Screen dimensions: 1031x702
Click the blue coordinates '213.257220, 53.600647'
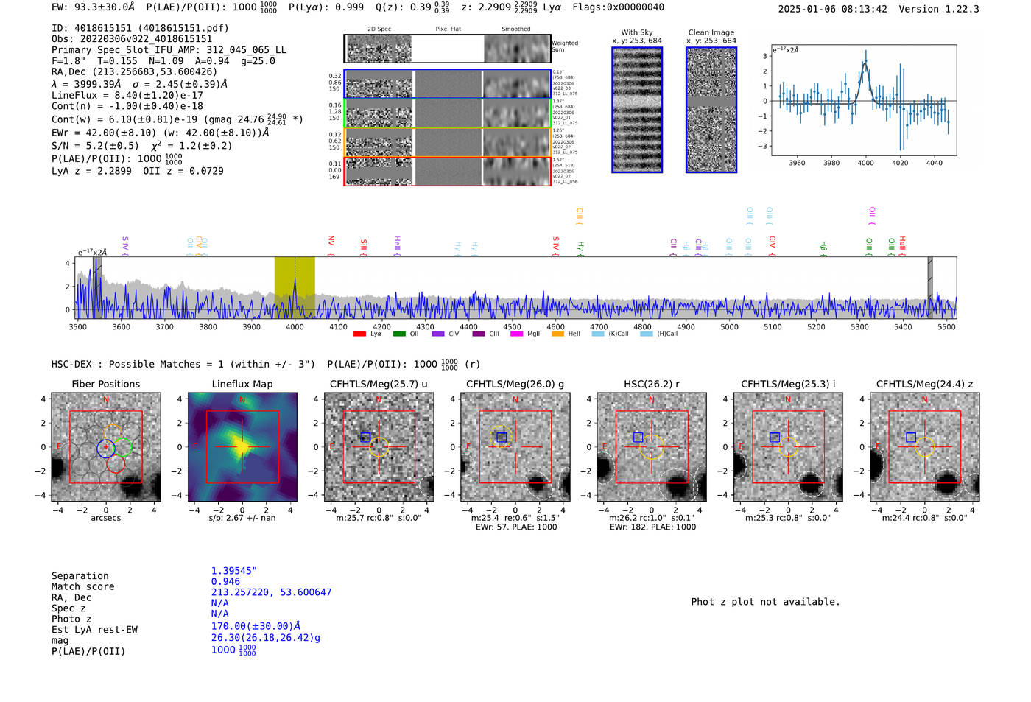pyautogui.click(x=271, y=592)
